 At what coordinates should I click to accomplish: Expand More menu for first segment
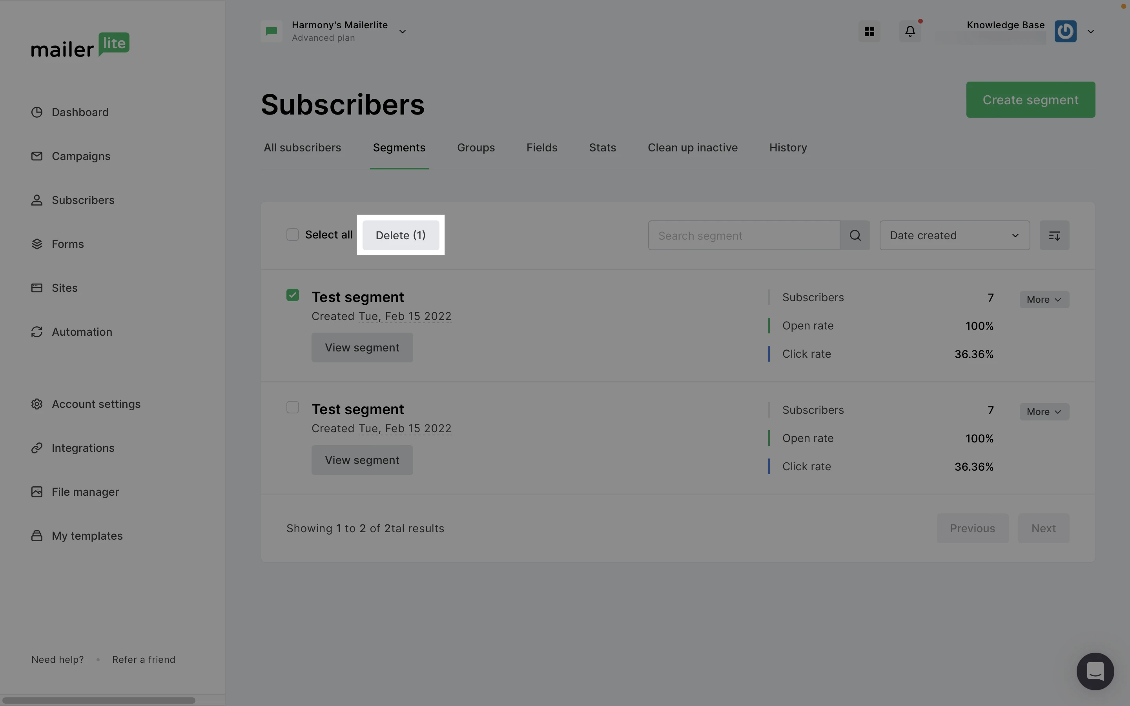(x=1044, y=300)
